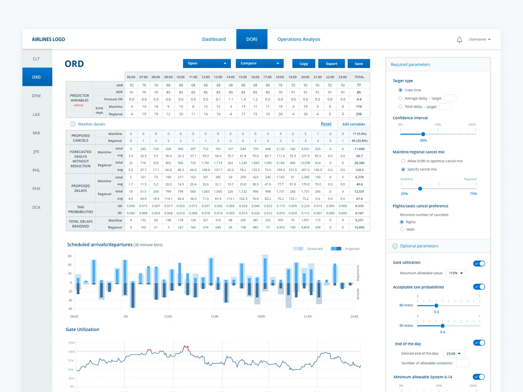The image size is (523, 392).
Task: Click the Projected legend item
Action: pos(345,249)
